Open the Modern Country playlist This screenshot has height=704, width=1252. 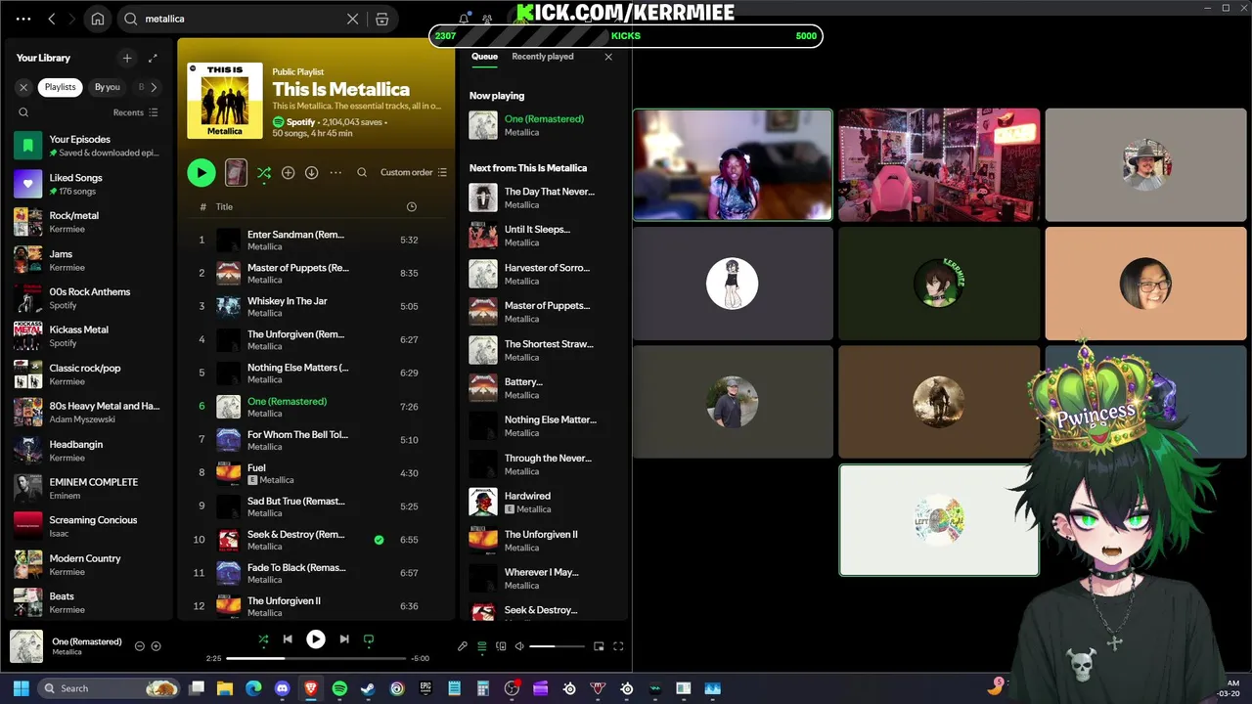[88, 565]
